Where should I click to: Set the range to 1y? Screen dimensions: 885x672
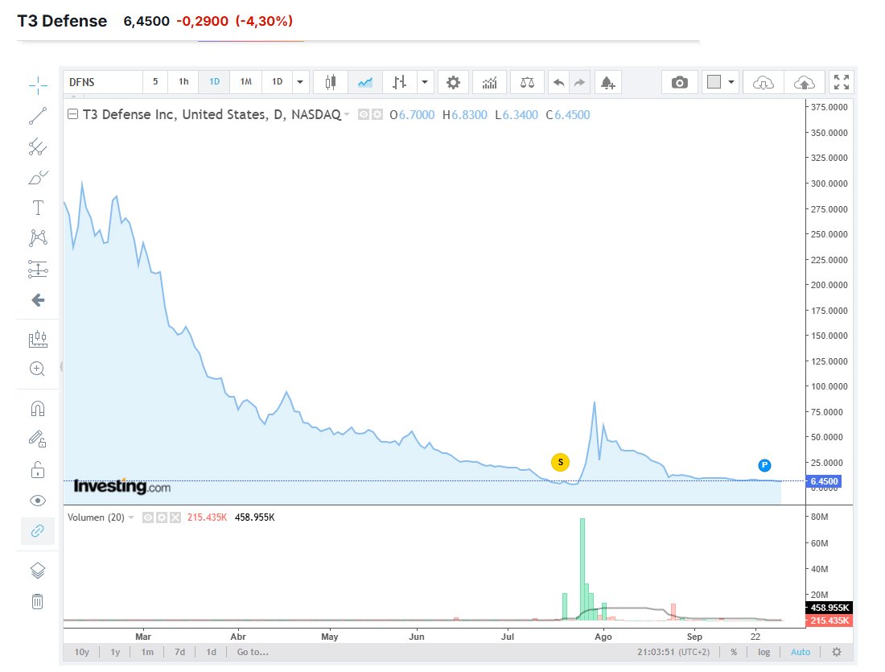click(x=115, y=652)
